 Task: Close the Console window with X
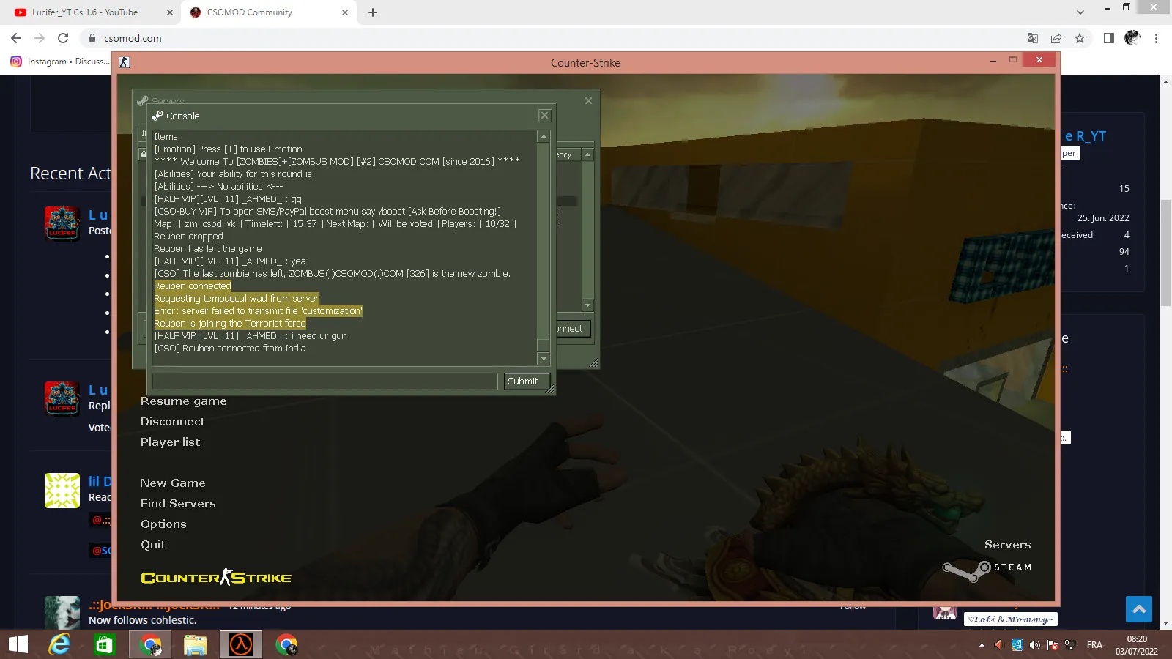click(544, 116)
